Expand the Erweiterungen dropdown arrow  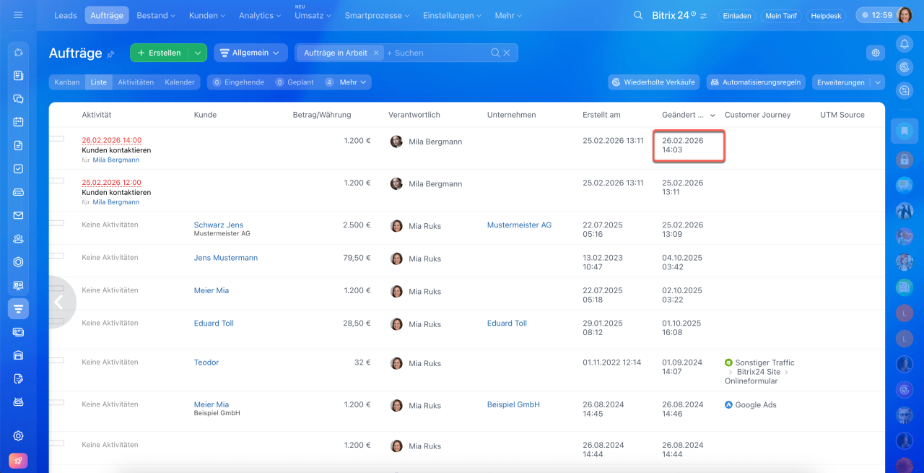(x=878, y=82)
